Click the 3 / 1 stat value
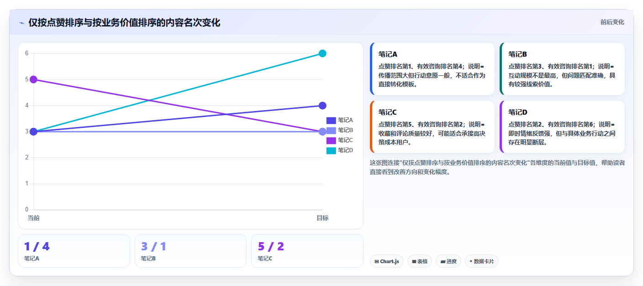Image resolution: width=643 pixels, height=286 pixels. [153, 247]
